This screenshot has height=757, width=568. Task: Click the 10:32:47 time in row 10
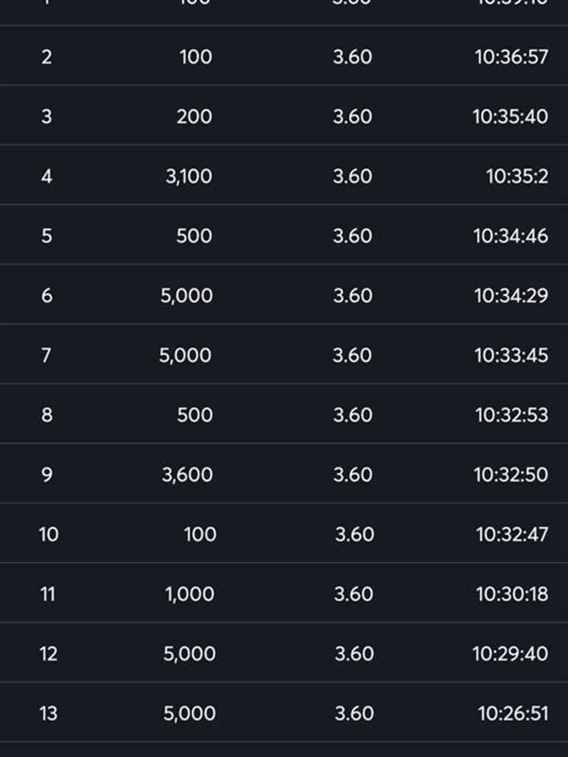pos(512,535)
